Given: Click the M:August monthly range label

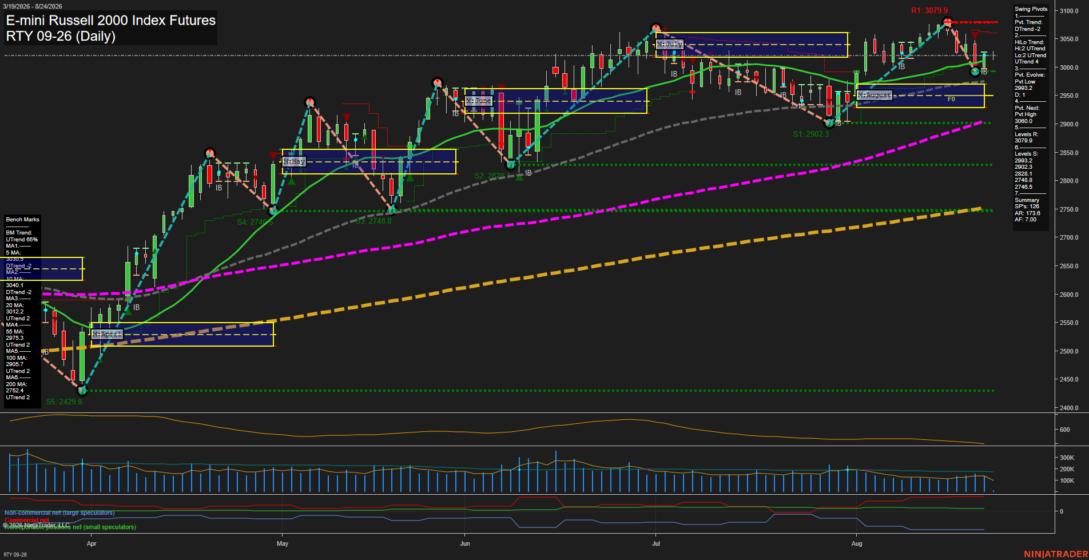Looking at the screenshot, I should (875, 95).
